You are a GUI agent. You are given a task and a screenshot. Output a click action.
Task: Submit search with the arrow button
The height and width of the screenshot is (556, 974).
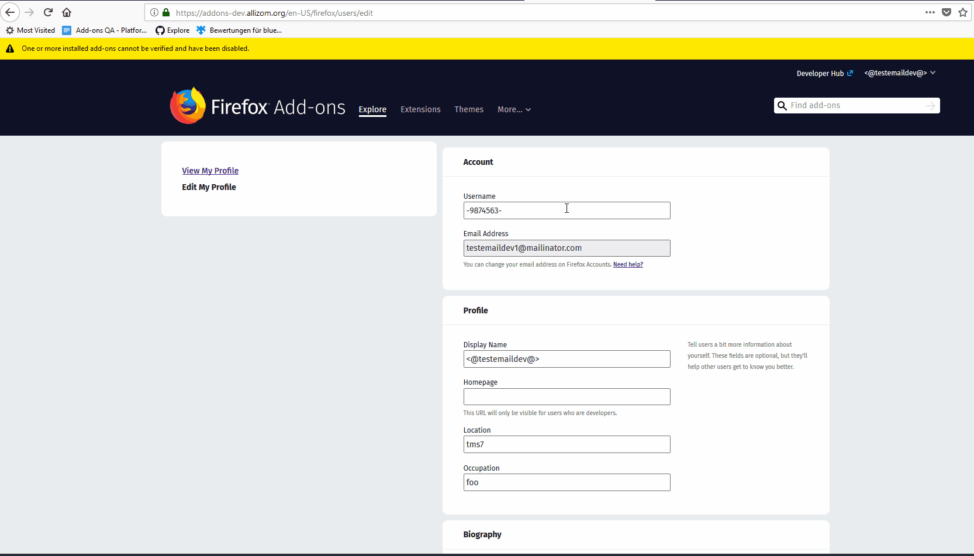click(x=931, y=105)
